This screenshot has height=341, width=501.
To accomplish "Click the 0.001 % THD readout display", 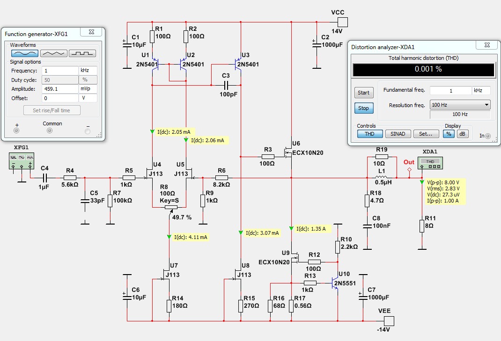I will 424,69.
